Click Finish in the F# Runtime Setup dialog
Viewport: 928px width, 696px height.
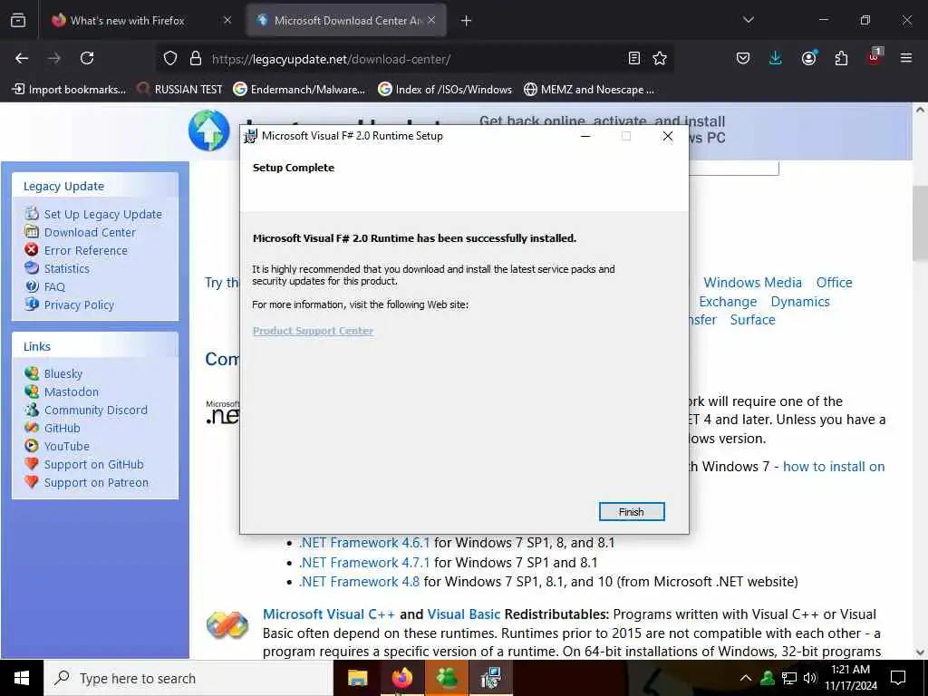click(632, 512)
